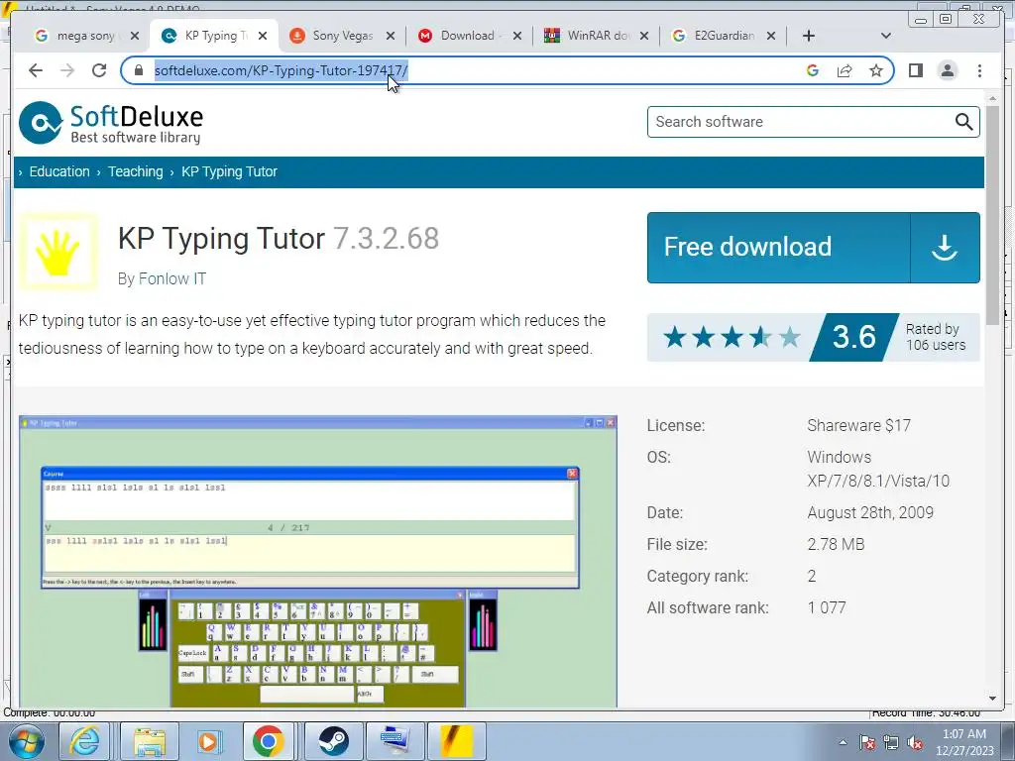Click the network tray icon

(891, 743)
